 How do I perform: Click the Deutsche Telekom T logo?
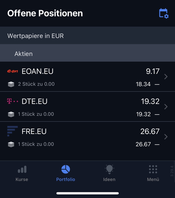click(13, 101)
